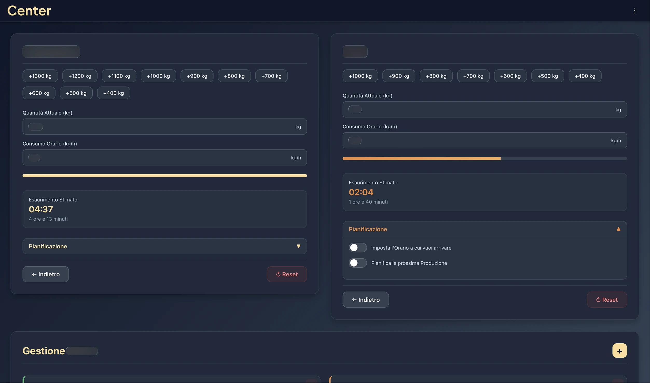650x383 pixels.
Task: Open the Pianificazione panel header on right card
Action: [x=368, y=229]
